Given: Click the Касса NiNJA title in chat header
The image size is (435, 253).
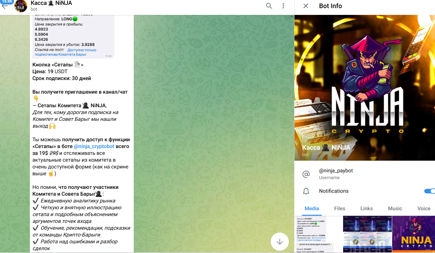Looking at the screenshot, I should [x=51, y=3].
